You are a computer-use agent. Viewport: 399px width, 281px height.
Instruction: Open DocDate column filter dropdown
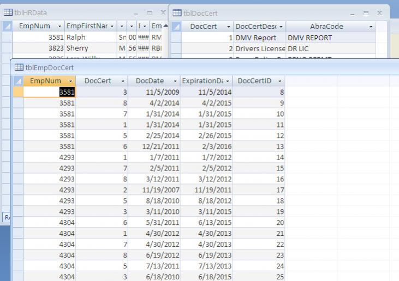[x=175, y=81]
